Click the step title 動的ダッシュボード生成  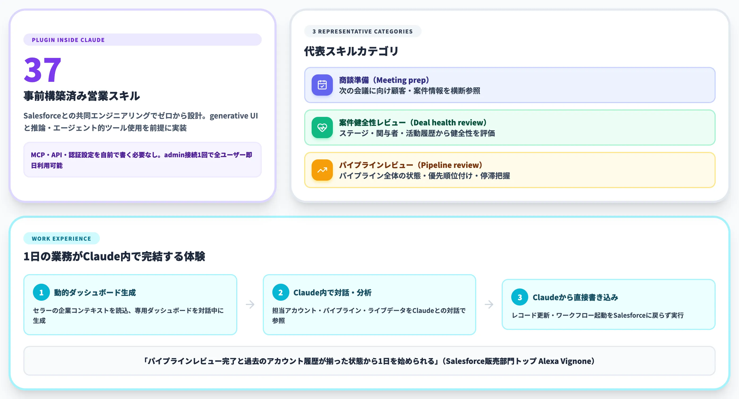95,292
